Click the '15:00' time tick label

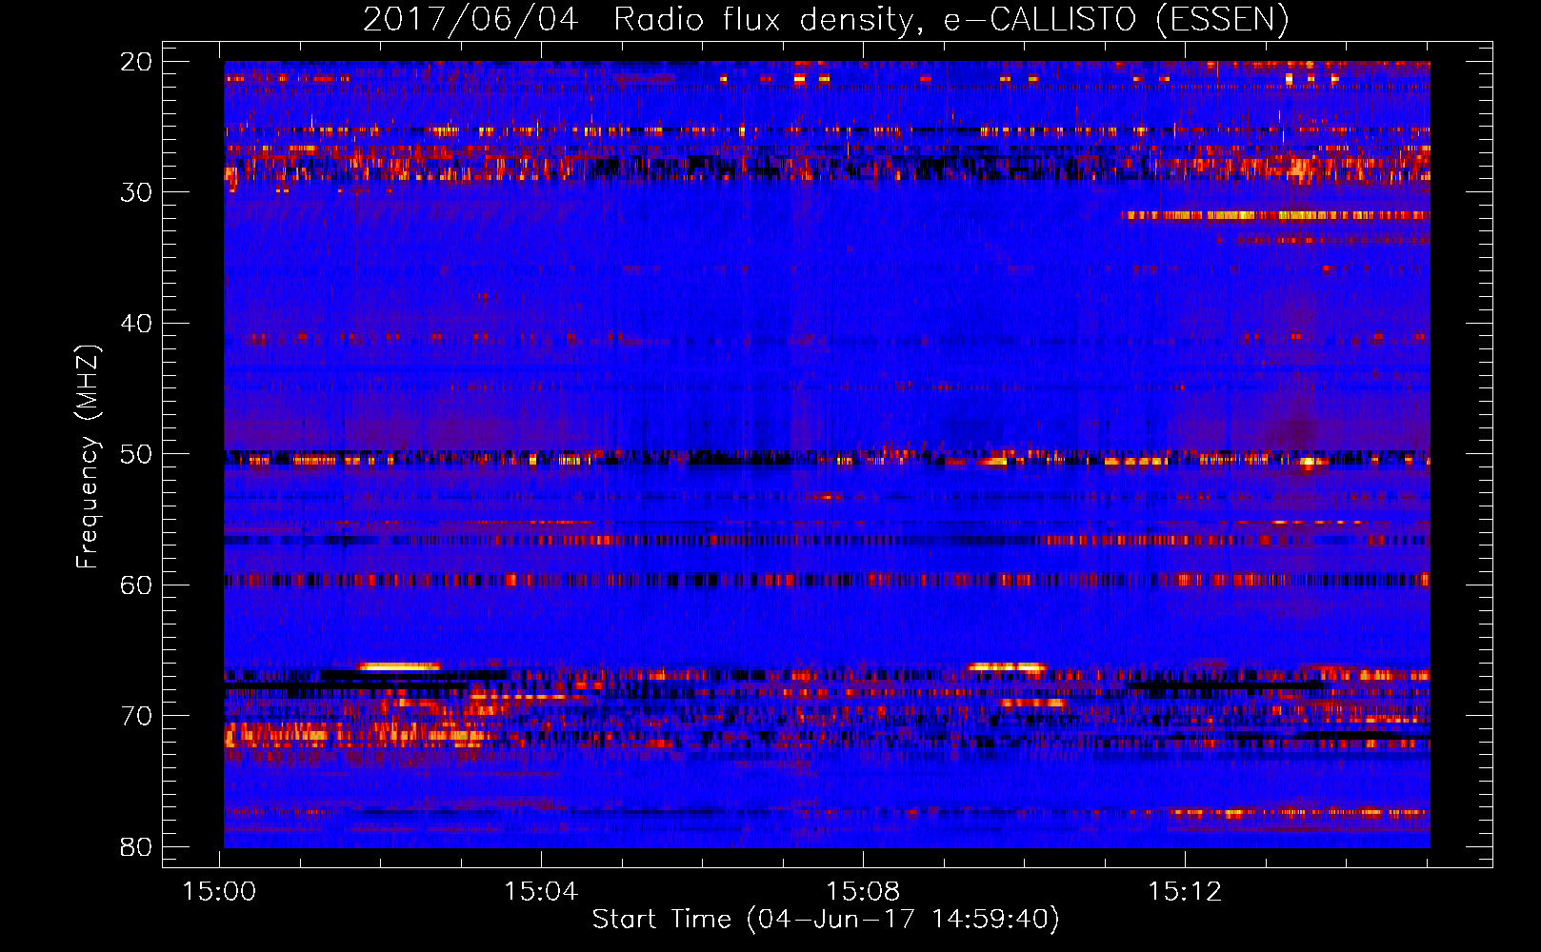pos(220,891)
